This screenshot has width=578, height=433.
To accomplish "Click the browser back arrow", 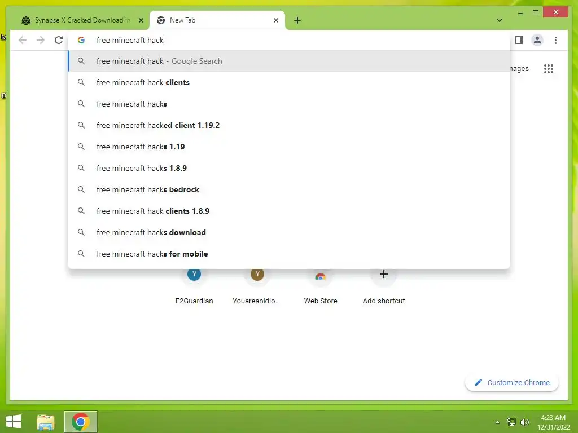I will click(23, 40).
